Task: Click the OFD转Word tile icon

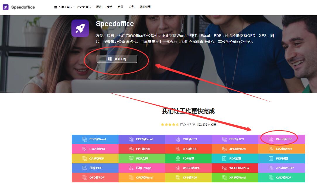Action: point(131,177)
